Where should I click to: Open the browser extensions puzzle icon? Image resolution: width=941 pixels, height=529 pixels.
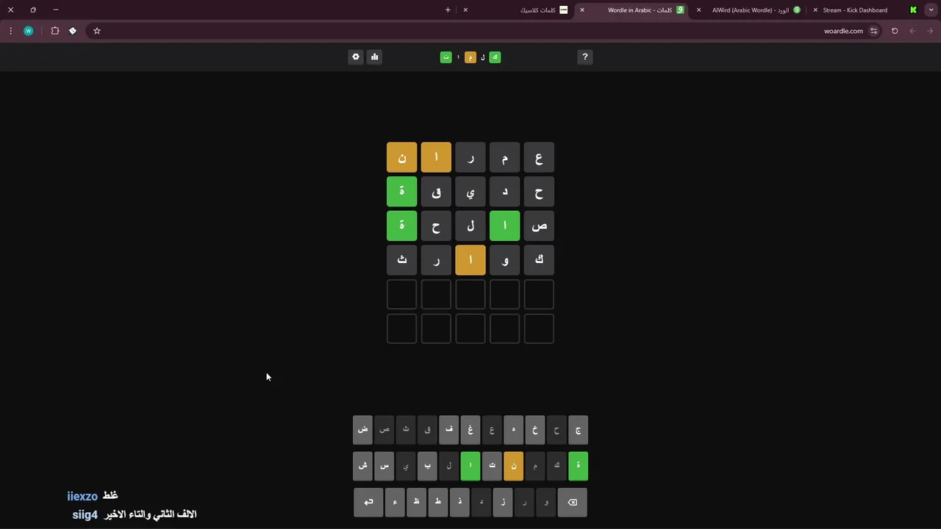[x=55, y=31]
